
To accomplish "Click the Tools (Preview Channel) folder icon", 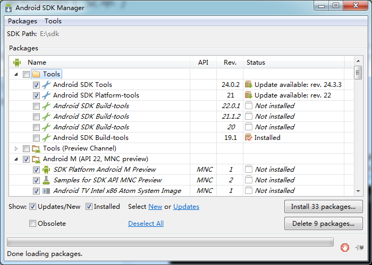I will [x=36, y=148].
